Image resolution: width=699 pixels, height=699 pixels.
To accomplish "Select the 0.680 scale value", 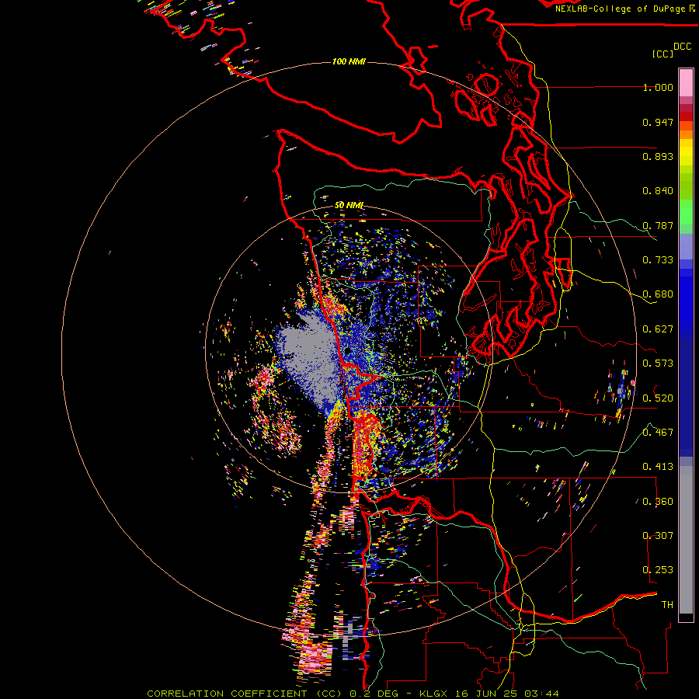I will click(x=658, y=294).
